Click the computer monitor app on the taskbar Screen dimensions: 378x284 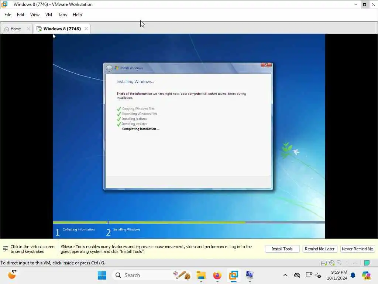click(x=250, y=275)
